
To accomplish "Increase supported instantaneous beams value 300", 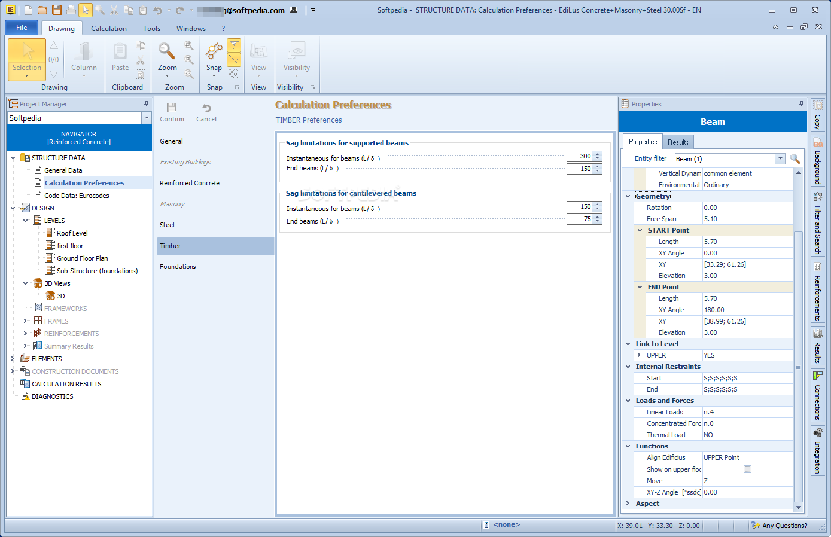I will tap(598, 154).
